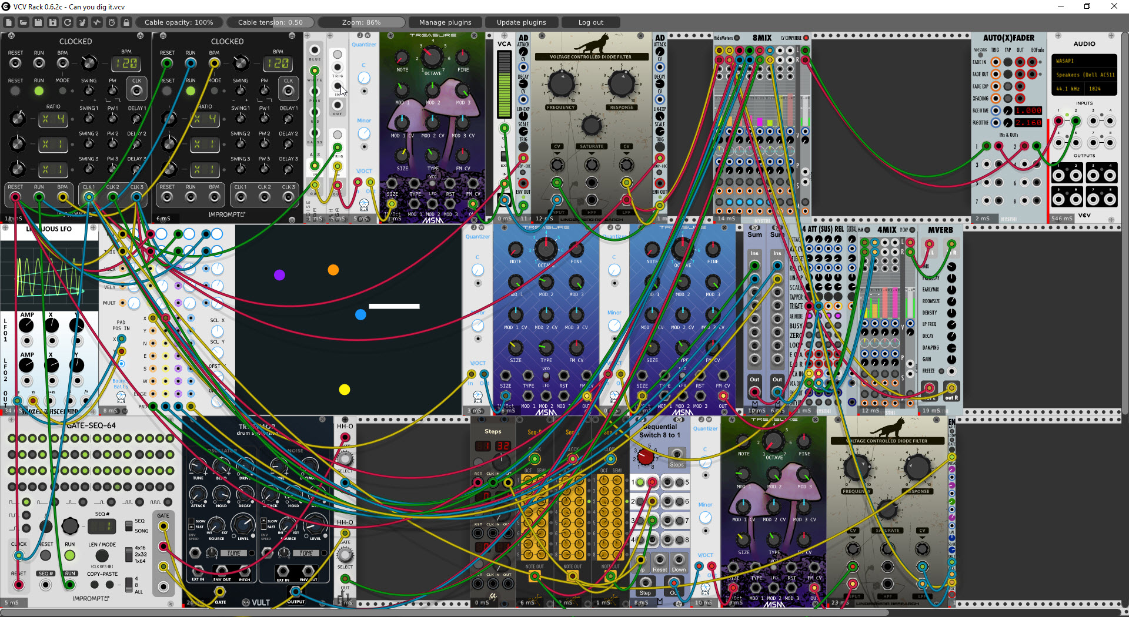Click the Zoom slider in the toolbar
This screenshot has width=1129, height=617.
[x=362, y=22]
